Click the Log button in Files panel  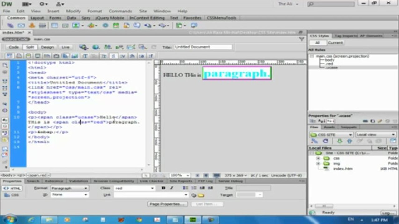(x=388, y=213)
